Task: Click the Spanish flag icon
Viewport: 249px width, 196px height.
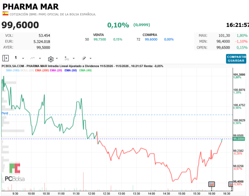Action: coord(5,14)
